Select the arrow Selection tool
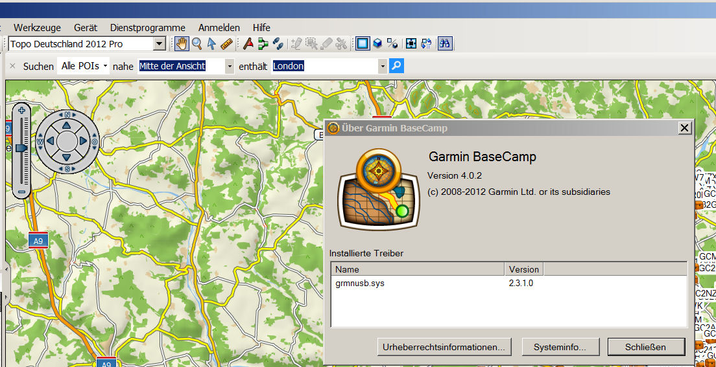The height and width of the screenshot is (367, 716). point(211,44)
